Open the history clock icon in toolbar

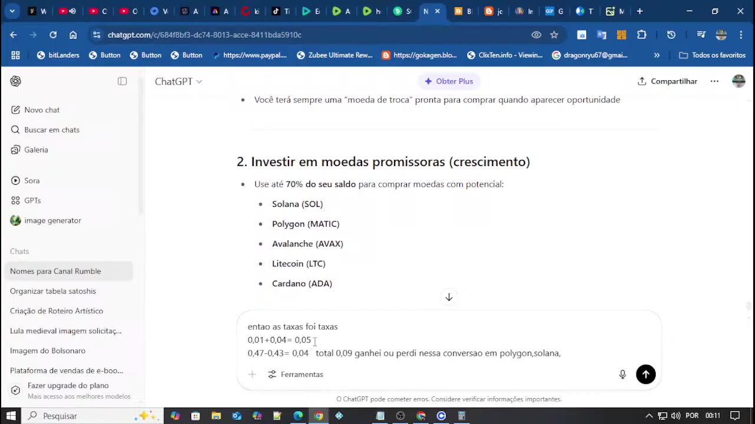[x=671, y=35]
